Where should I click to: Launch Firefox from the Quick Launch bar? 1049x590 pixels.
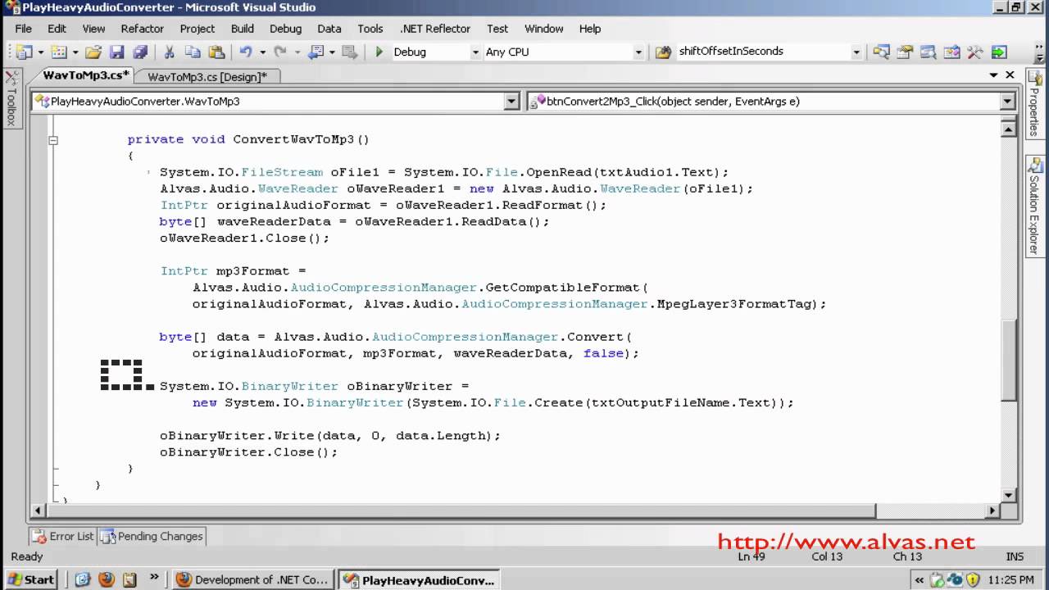tap(106, 579)
